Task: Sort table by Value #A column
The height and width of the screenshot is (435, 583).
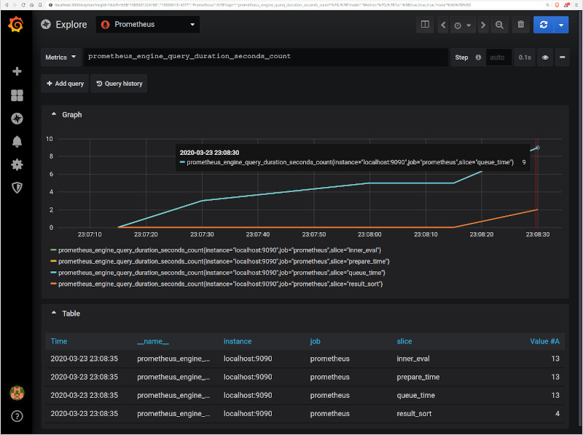Action: point(544,340)
